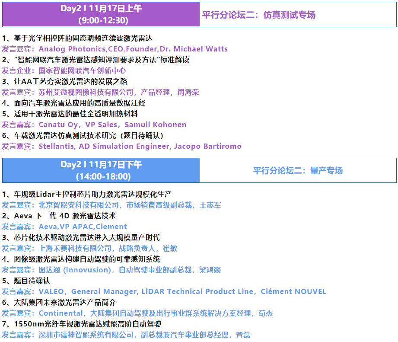Click topic 1550nm光纤车规激光雷达赋能高阶自动驾驶
The height and width of the screenshot is (342, 398).
pyautogui.click(x=82, y=324)
